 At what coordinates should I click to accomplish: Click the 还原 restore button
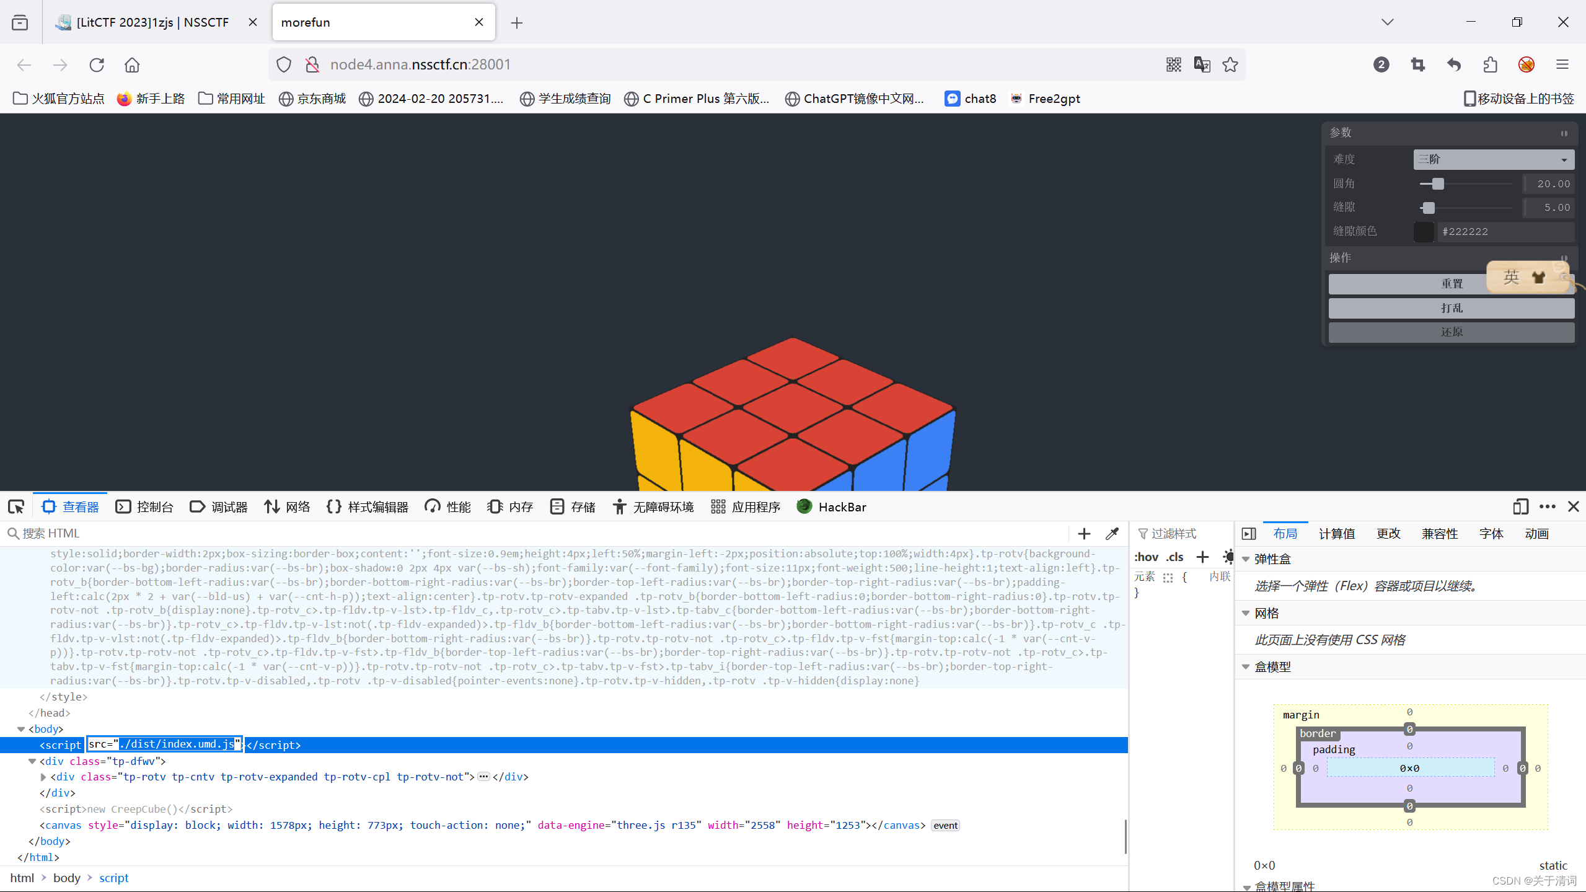(1451, 332)
